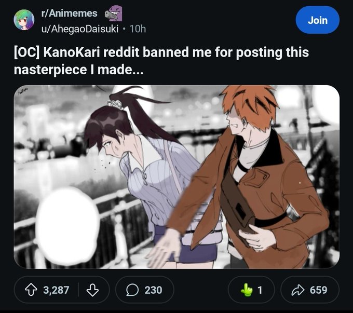Viewport: 353px width, 313px height.
Task: Click the 3,287 upvote count
Action: click(x=56, y=290)
